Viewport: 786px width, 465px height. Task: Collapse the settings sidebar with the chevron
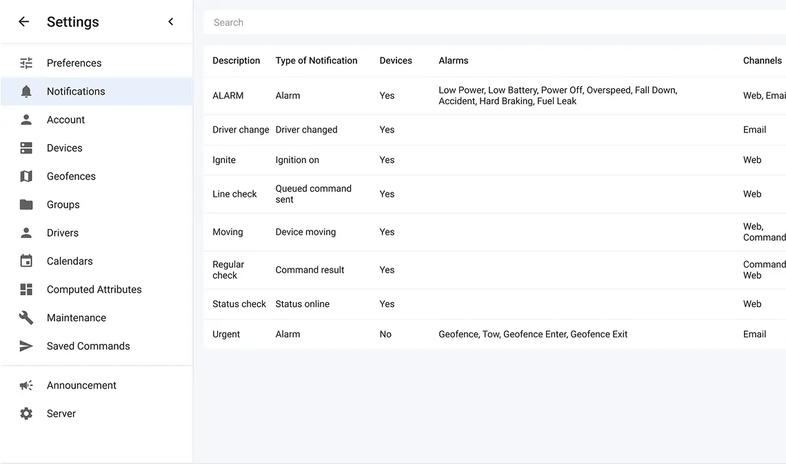click(170, 21)
